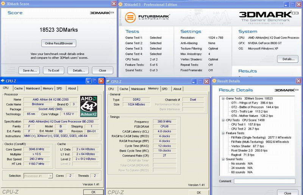
Task: Click the middle CPU-Z title bar icon
Action: click(x=108, y=81)
